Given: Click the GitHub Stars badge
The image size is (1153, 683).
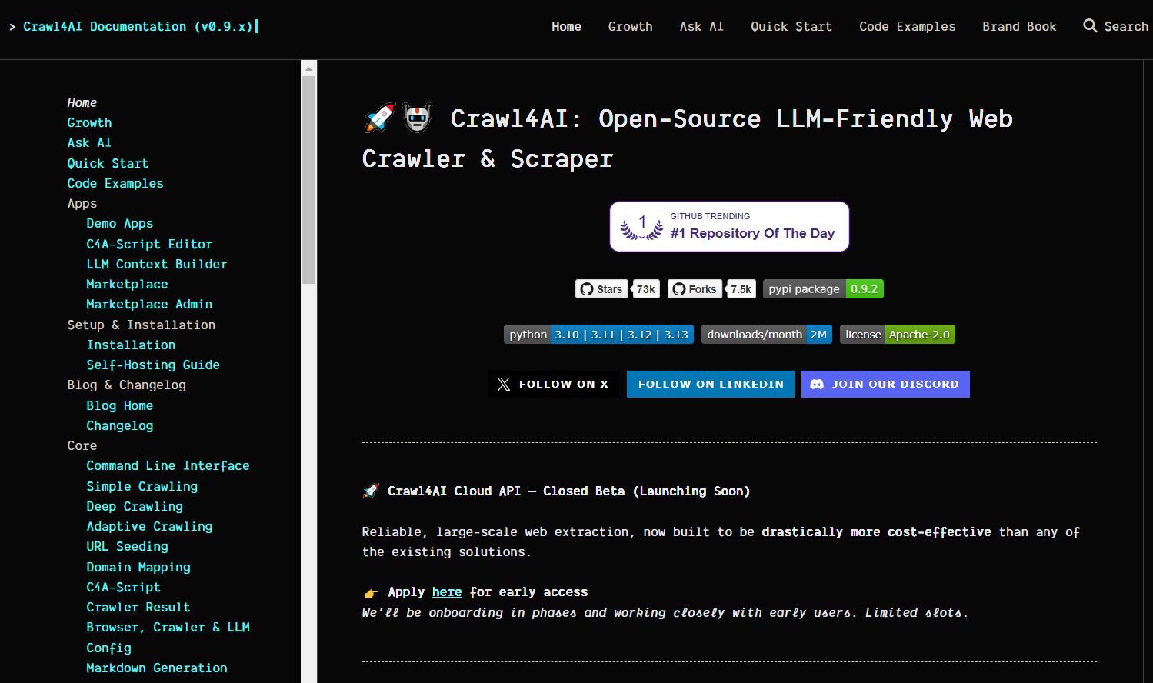Looking at the screenshot, I should click(601, 289).
